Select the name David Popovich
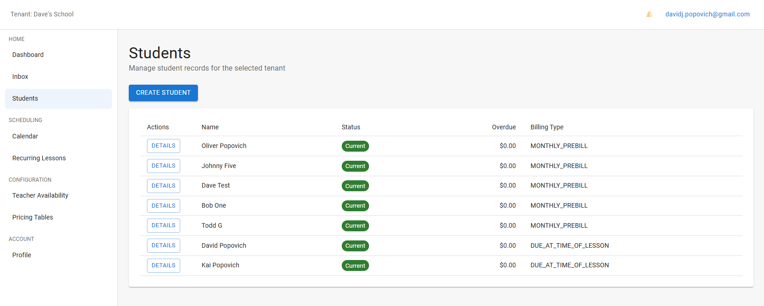 click(224, 245)
